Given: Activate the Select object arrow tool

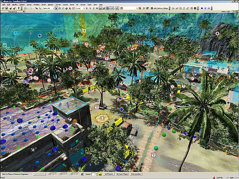Looking at the screenshot, I should [x=56, y=8].
